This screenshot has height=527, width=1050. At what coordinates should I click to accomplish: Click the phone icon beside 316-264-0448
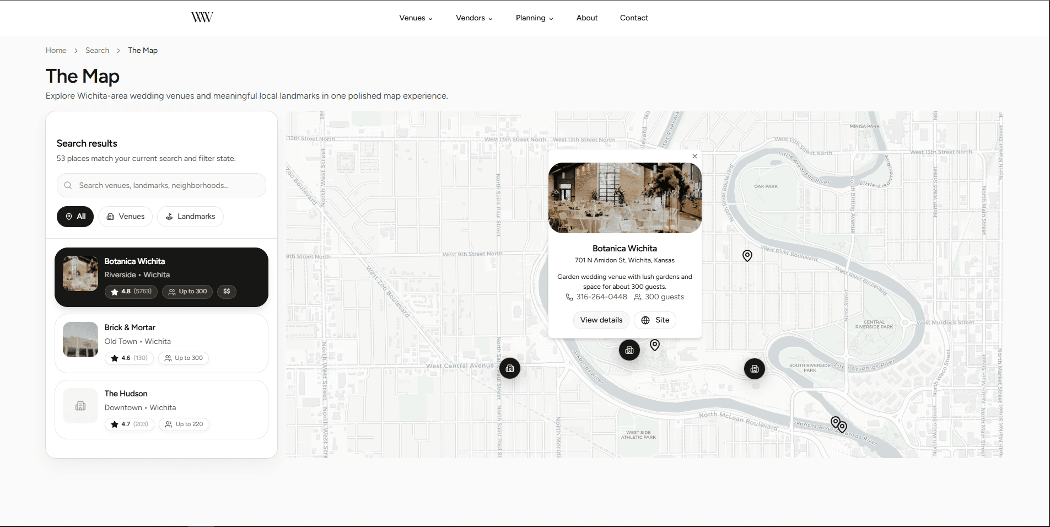(x=568, y=297)
